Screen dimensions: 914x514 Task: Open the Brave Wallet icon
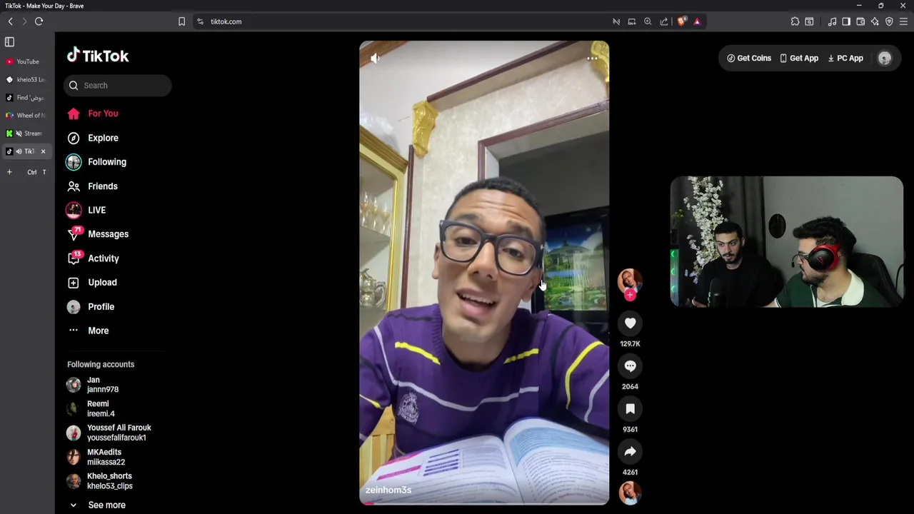point(860,21)
